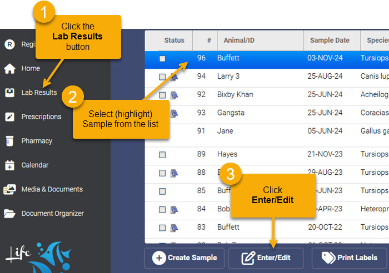Click the note icon on Larry 3 row
Screen dimensions: 389x273
(x=174, y=77)
